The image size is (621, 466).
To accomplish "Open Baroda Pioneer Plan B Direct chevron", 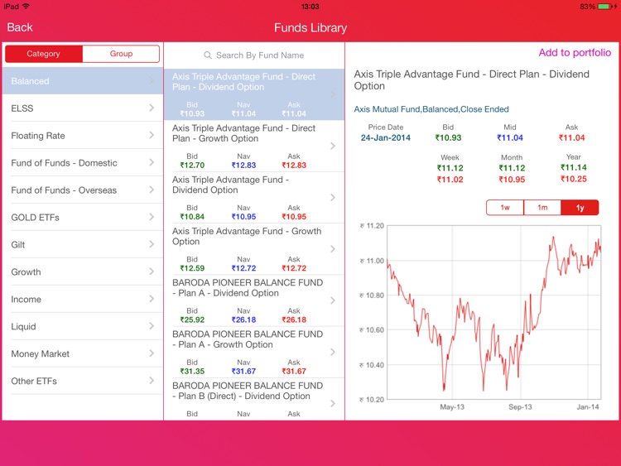I will click(333, 403).
